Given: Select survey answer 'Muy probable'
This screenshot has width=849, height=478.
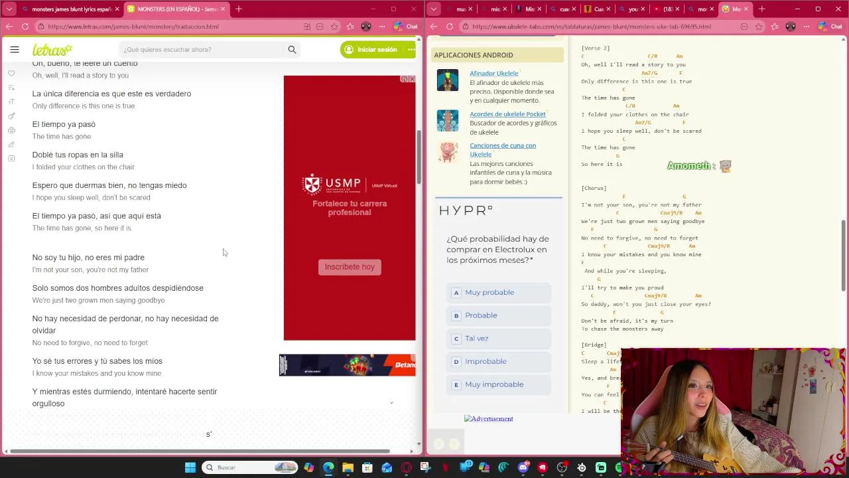Looking at the screenshot, I should (499, 293).
